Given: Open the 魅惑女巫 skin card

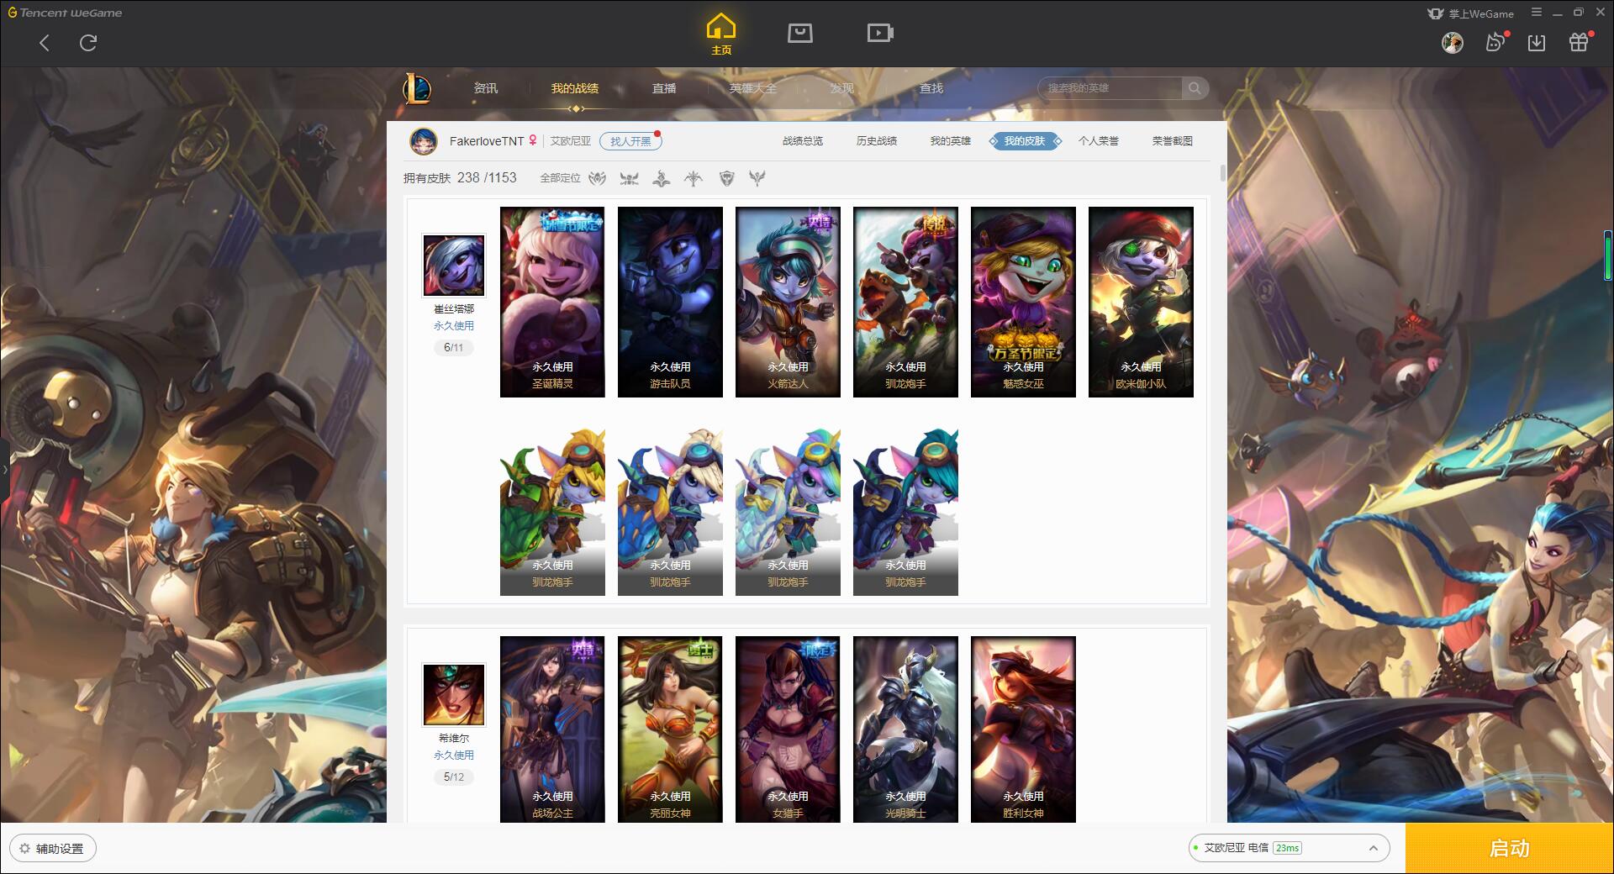Looking at the screenshot, I should (1023, 302).
